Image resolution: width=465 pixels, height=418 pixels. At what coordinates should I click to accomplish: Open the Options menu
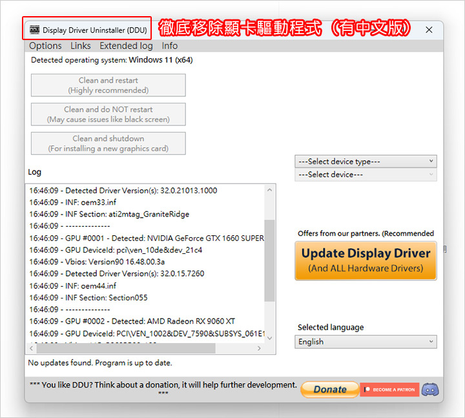pos(45,46)
